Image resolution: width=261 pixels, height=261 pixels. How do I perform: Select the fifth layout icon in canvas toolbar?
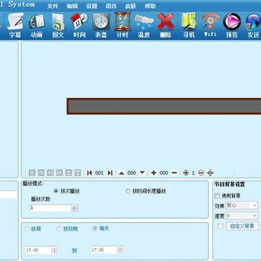pyautogui.click(x=69, y=173)
